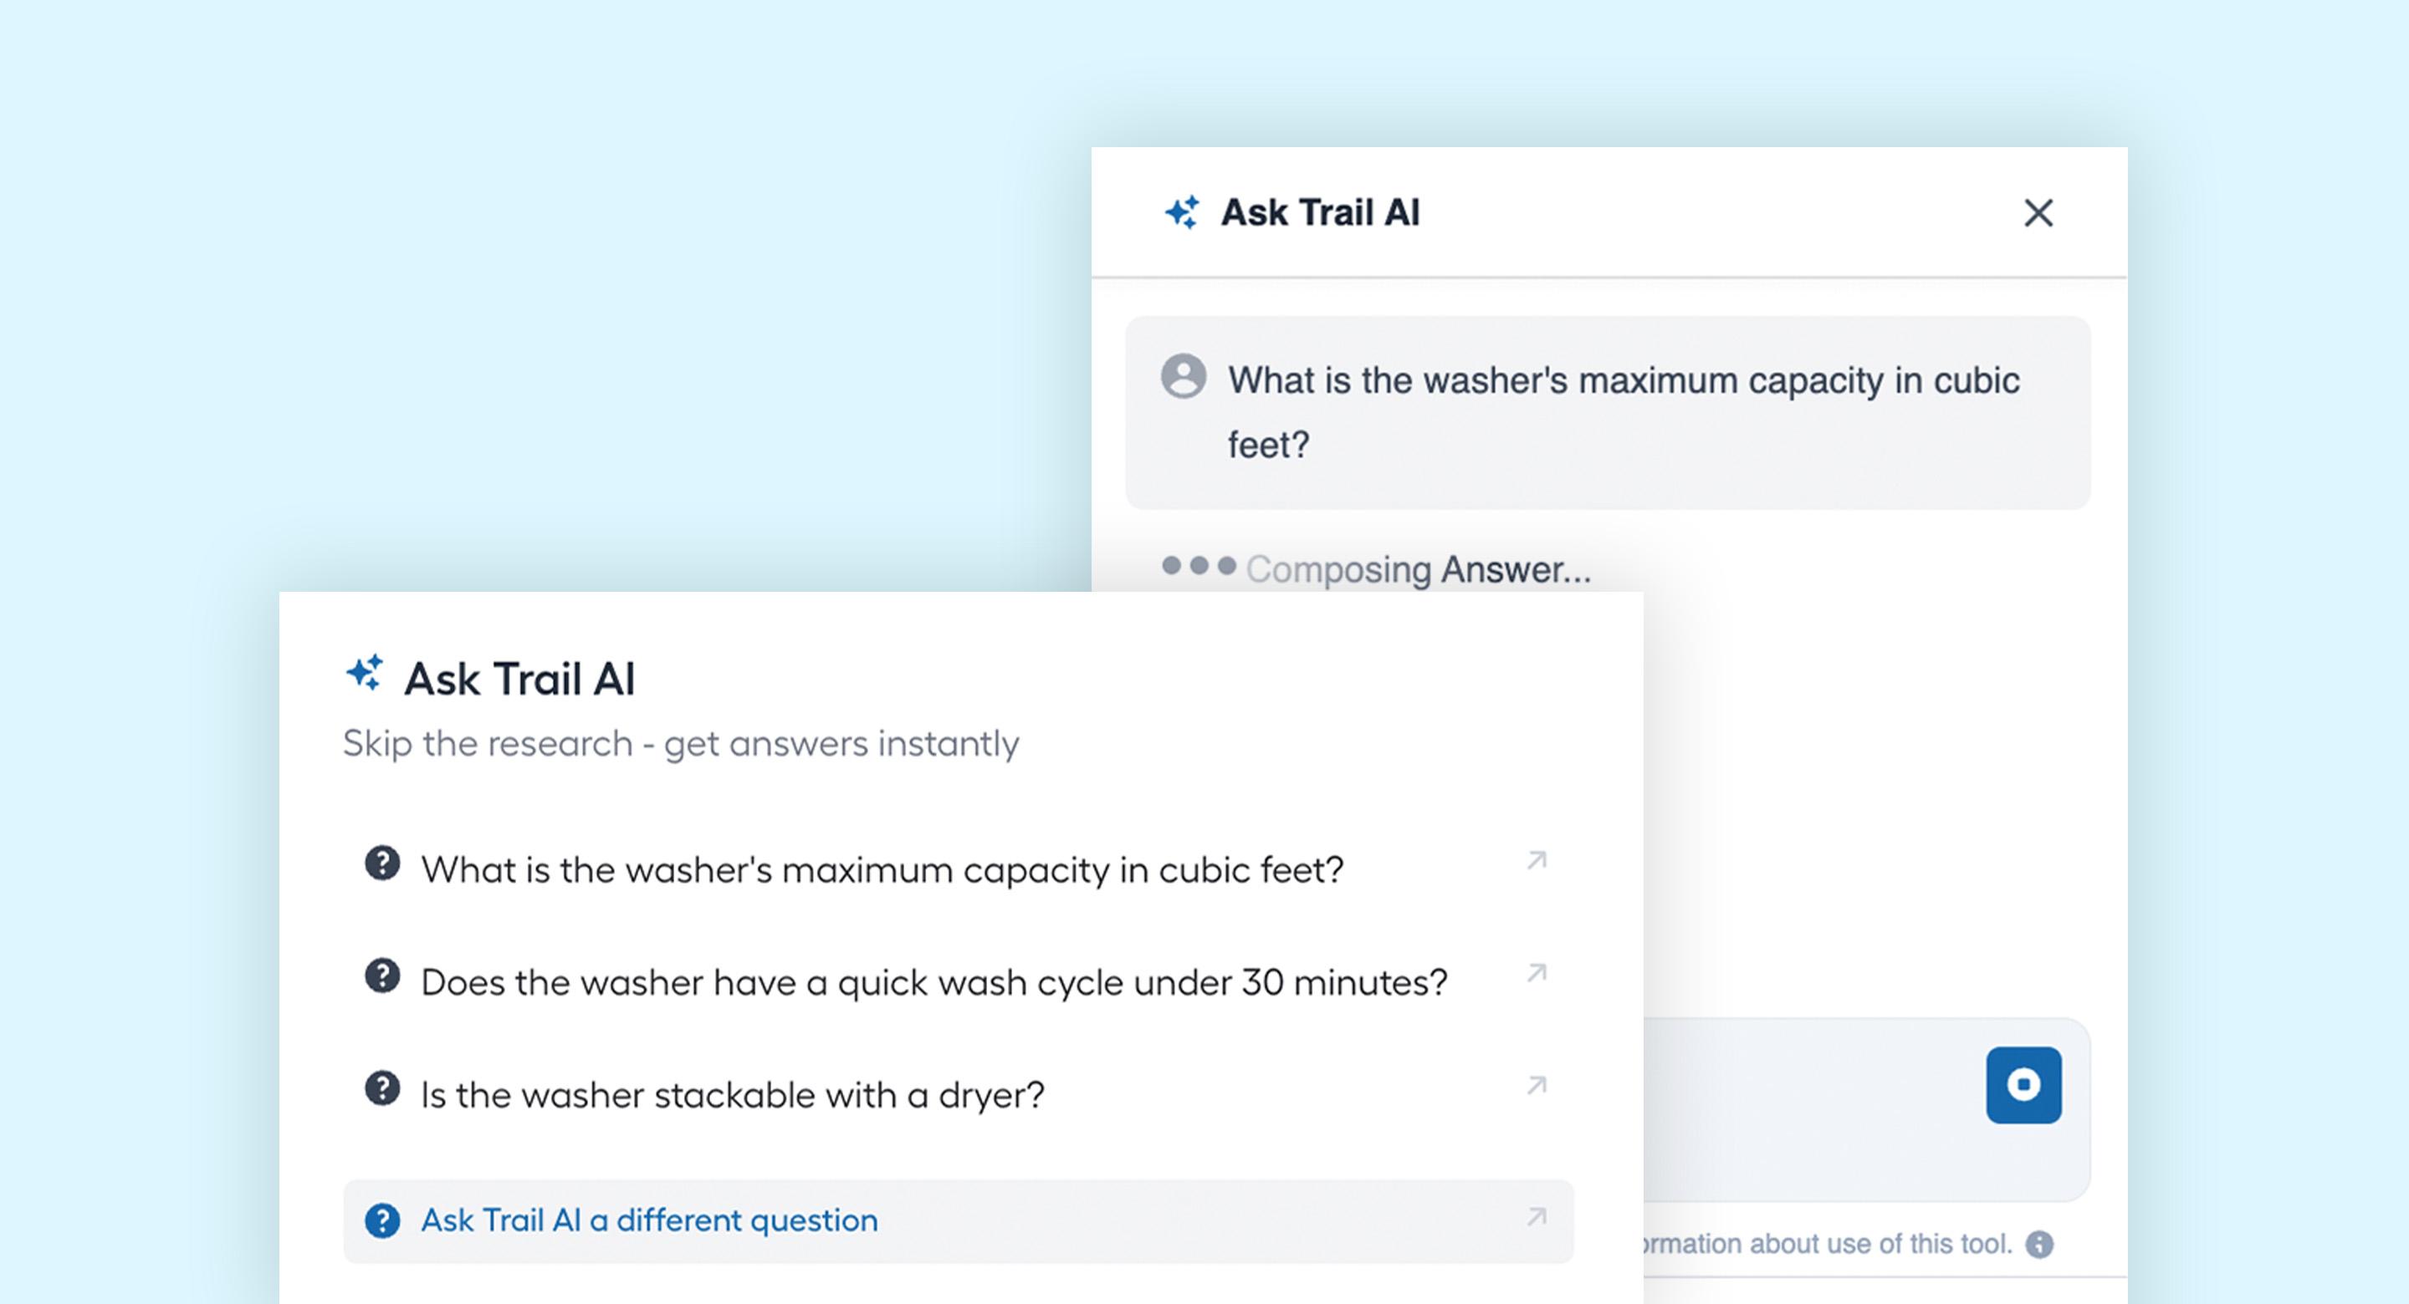Image resolution: width=2409 pixels, height=1304 pixels.
Task: Click the info icon about tool use
Action: tap(2039, 1244)
